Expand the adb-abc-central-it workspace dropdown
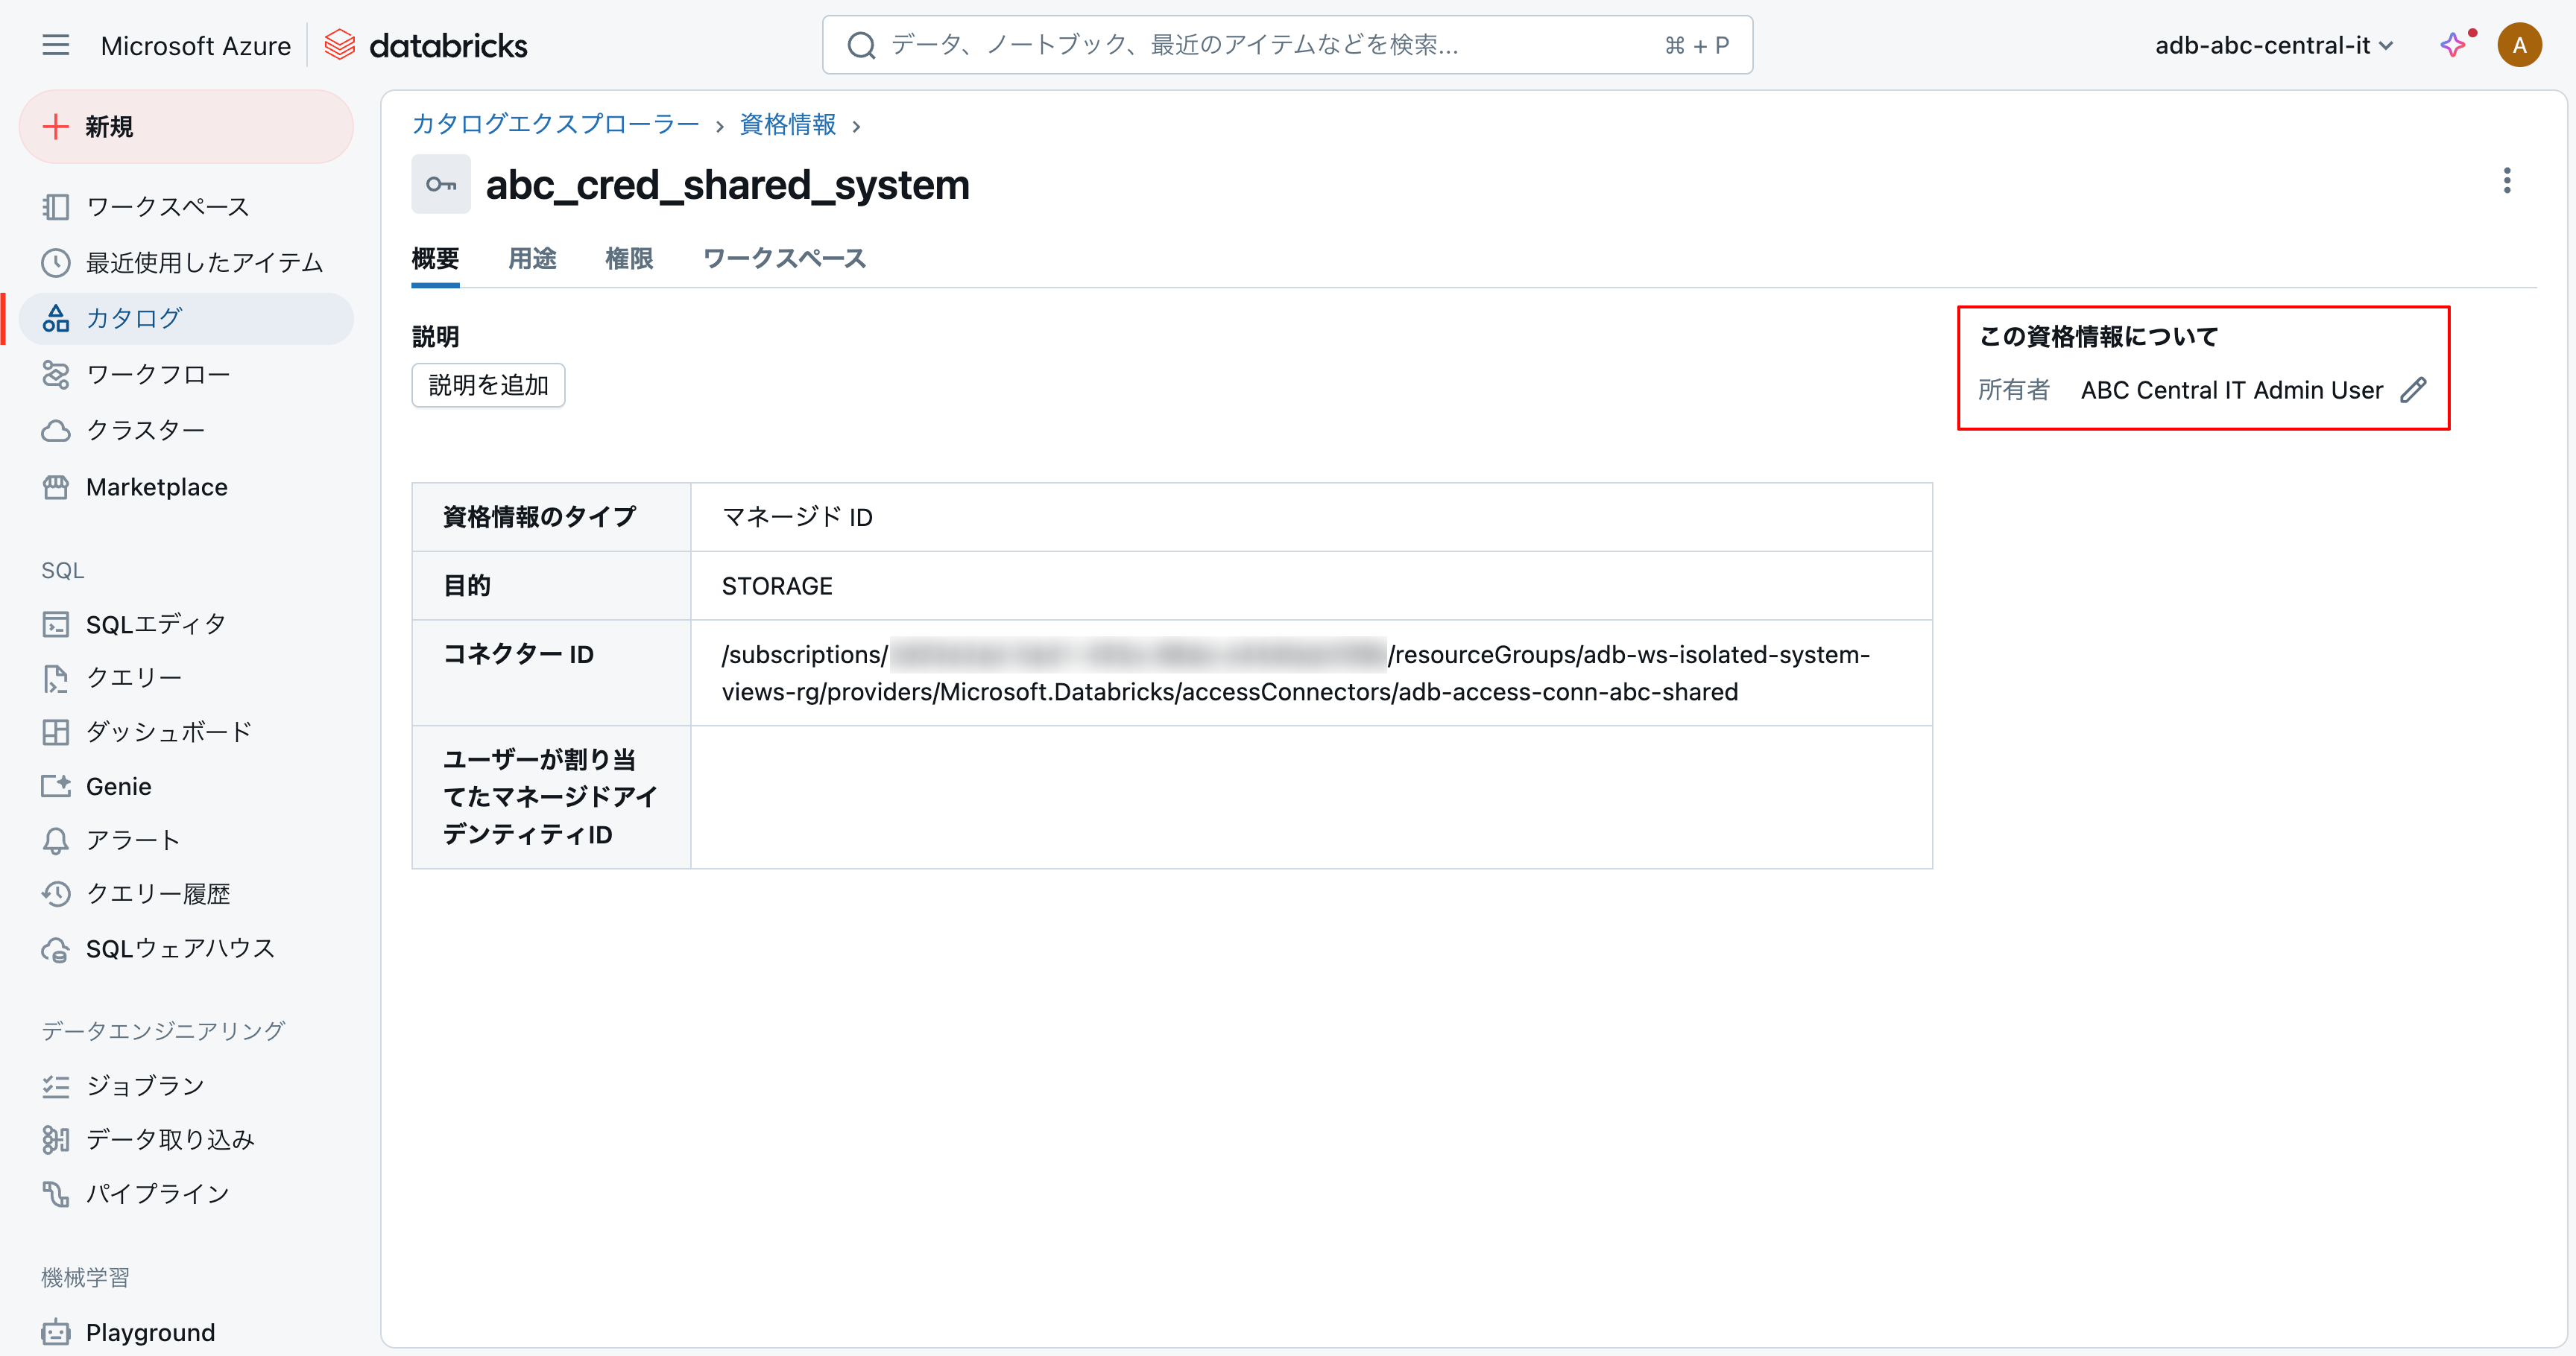Screen dimensions: 2576x1356 click(2273, 45)
